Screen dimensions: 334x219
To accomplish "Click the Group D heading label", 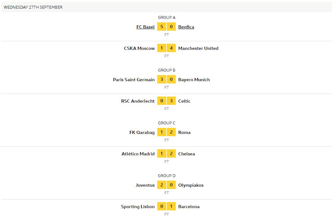I will pos(167,176).
